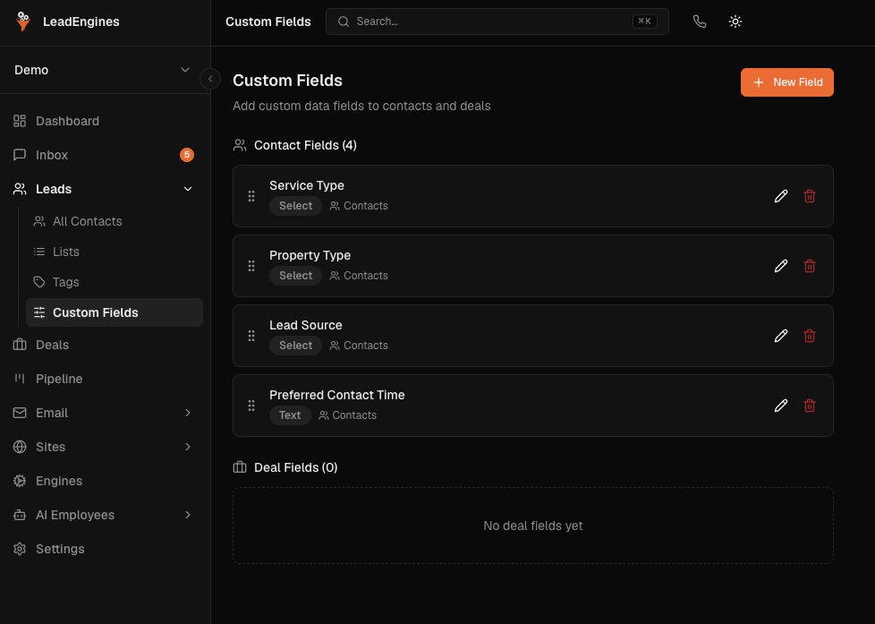The image size is (875, 624).
Task: Click the Text type badge
Action: pyautogui.click(x=290, y=415)
